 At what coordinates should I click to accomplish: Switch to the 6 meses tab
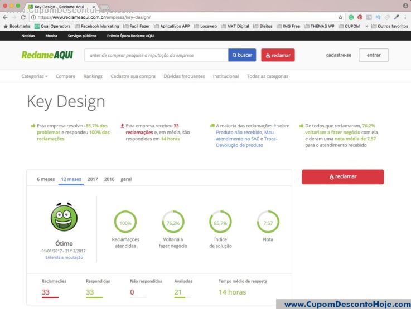point(46,179)
